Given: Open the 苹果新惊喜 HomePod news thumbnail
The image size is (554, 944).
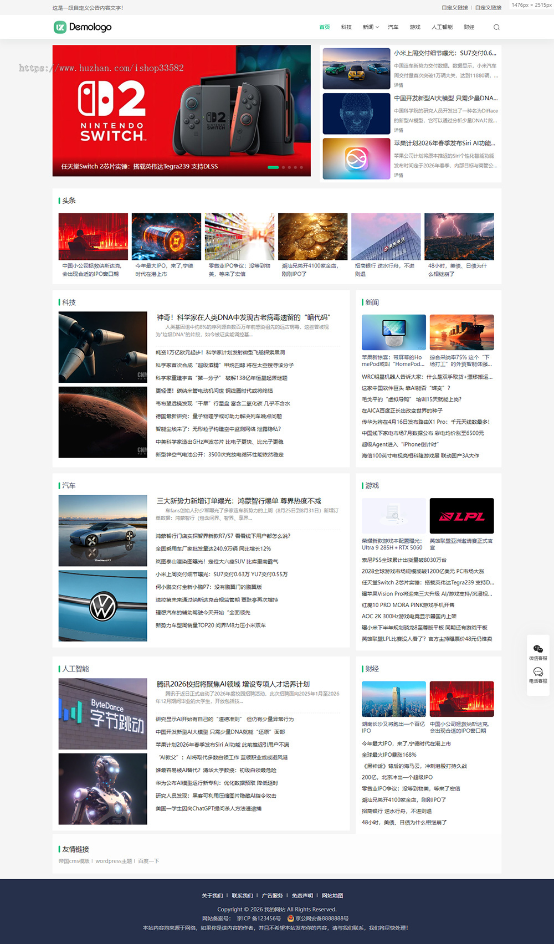Looking at the screenshot, I should tap(394, 332).
